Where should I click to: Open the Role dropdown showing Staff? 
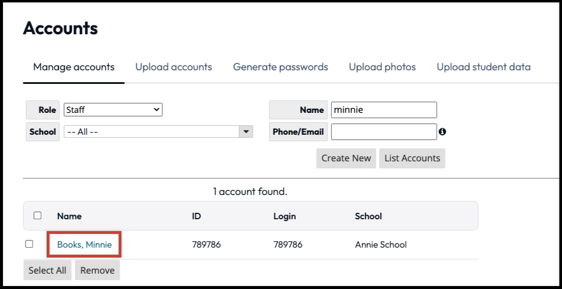tap(113, 110)
